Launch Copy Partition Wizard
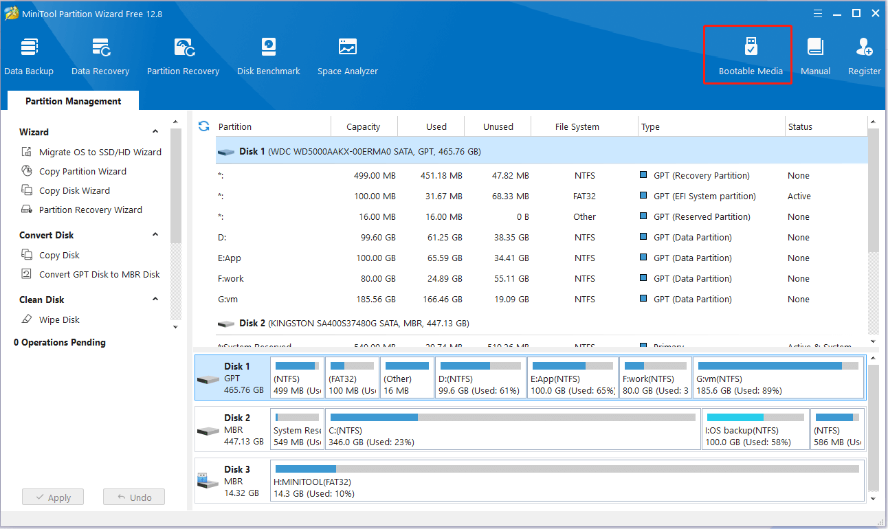Viewport: 888px width, 529px height. [x=82, y=171]
